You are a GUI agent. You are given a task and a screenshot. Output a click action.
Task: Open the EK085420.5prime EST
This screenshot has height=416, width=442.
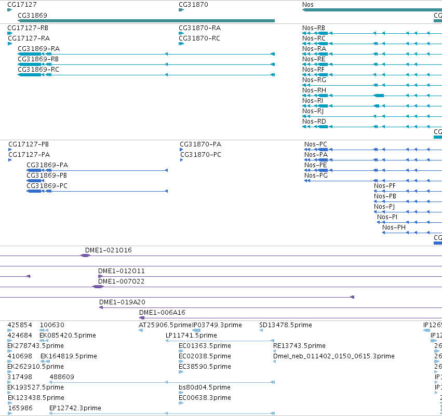(x=68, y=336)
